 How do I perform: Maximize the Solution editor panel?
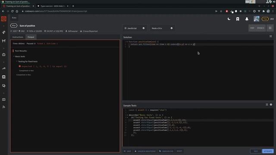pyautogui.click(x=270, y=36)
